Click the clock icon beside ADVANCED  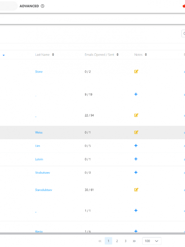[43, 6]
